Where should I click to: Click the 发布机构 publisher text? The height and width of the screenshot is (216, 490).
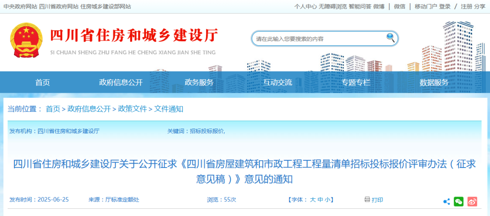pyautogui.click(x=54, y=131)
